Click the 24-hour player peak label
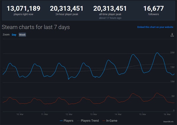 point(67,14)
